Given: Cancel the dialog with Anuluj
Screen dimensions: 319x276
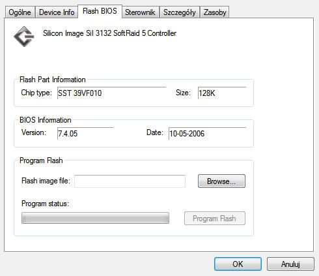Looking at the screenshot, I should click(290, 264).
